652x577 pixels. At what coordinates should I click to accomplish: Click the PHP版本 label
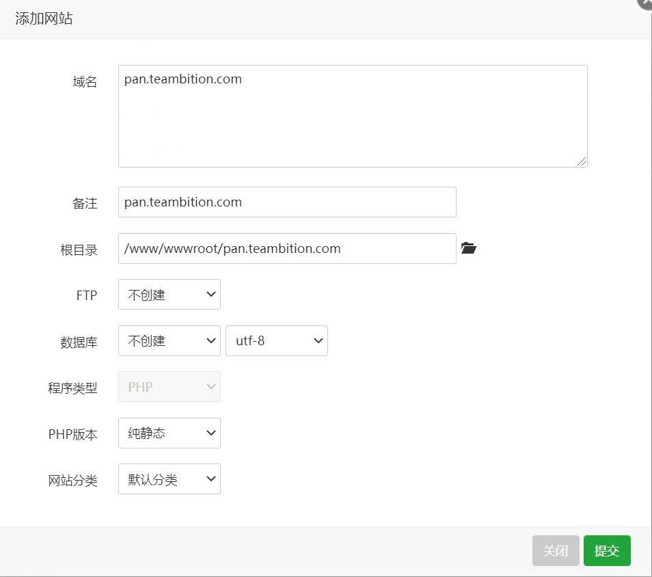pos(73,434)
